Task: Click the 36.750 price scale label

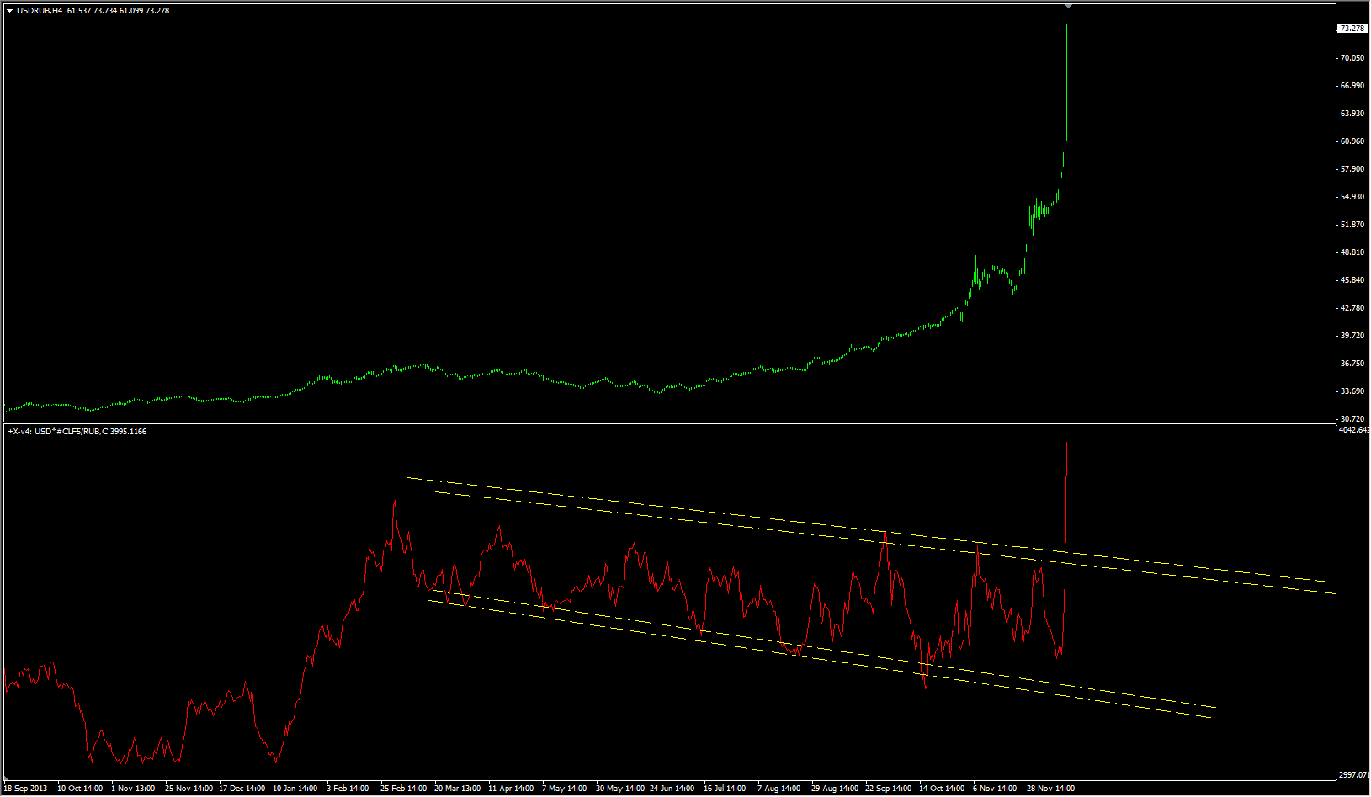Action: click(1352, 364)
